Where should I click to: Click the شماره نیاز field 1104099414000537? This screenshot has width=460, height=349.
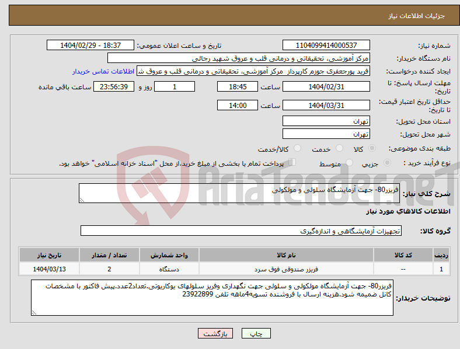(326, 45)
